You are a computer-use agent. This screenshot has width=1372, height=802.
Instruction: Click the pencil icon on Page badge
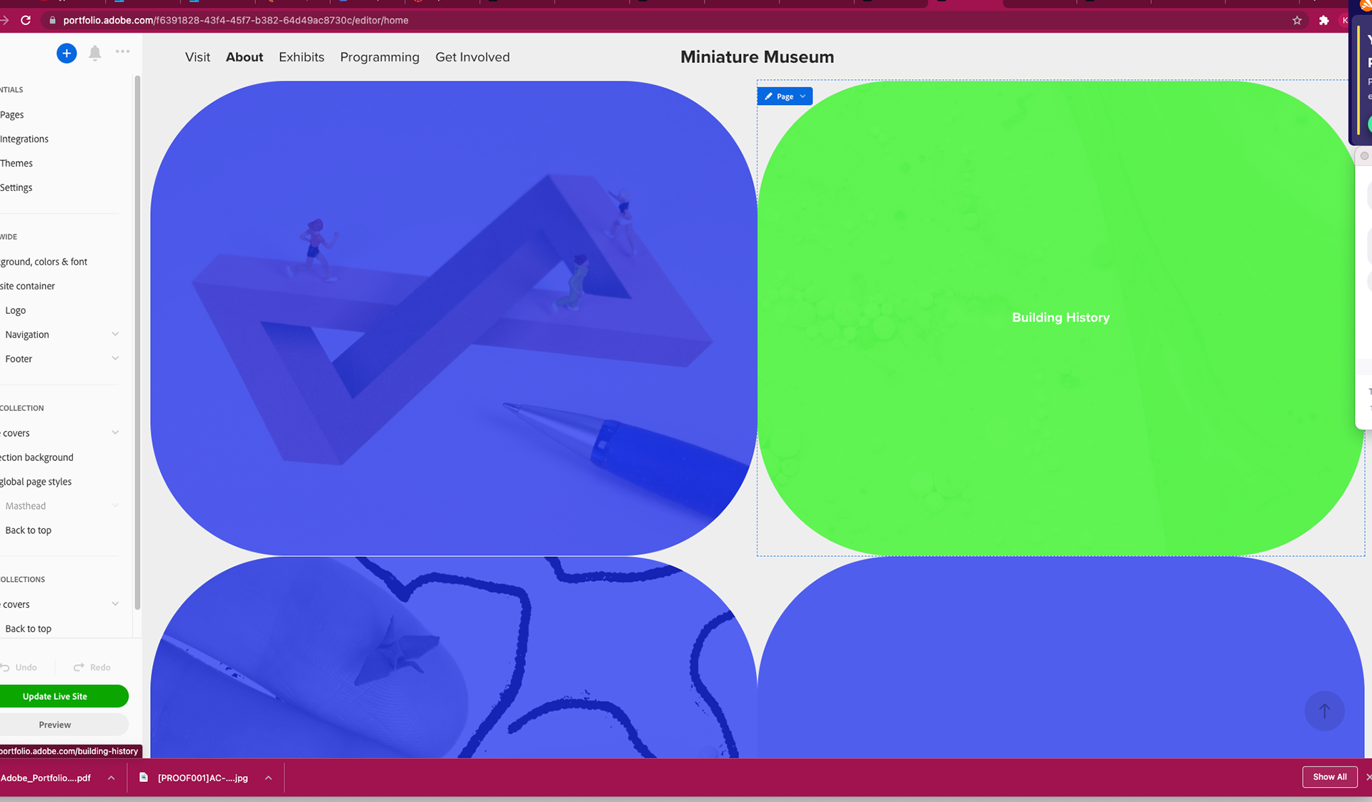point(769,96)
